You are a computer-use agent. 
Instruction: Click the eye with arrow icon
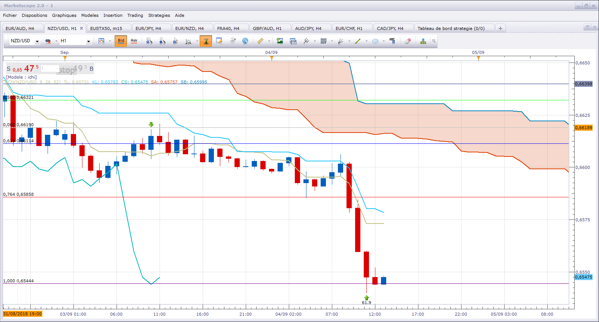click(233, 41)
